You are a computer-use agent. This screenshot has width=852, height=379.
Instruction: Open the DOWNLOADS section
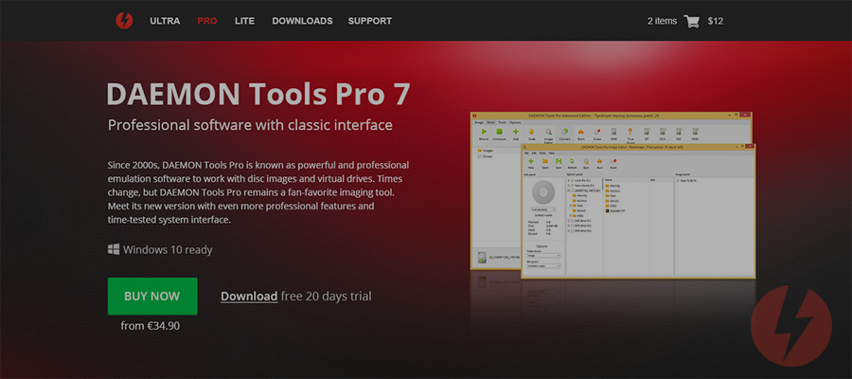tap(302, 21)
